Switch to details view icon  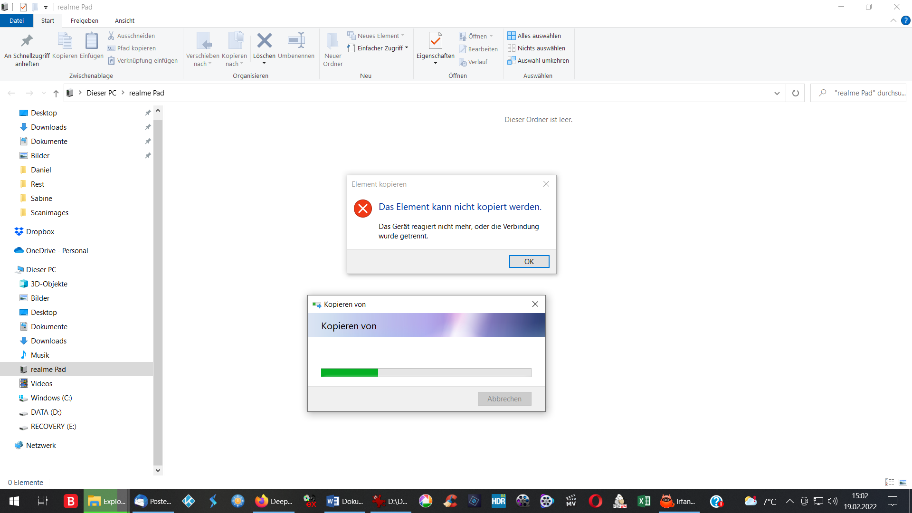point(890,482)
